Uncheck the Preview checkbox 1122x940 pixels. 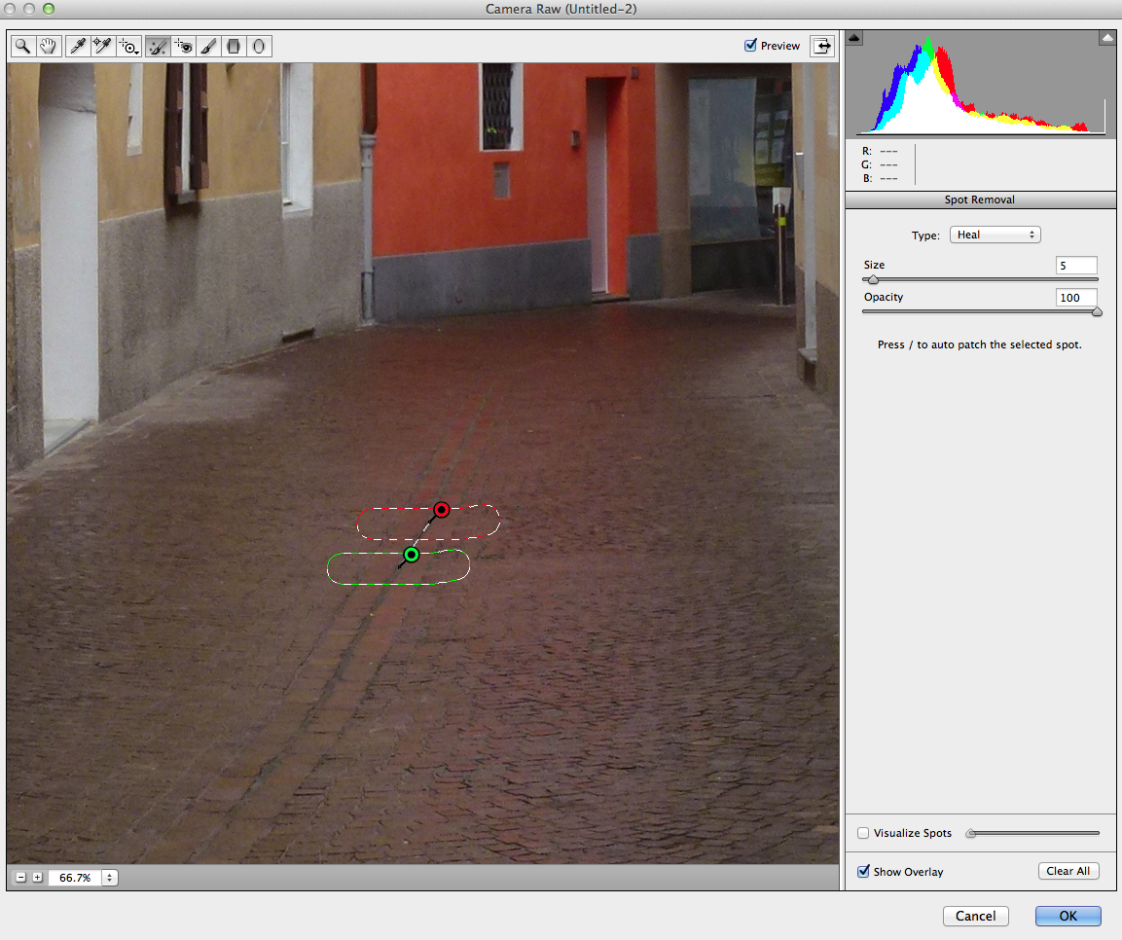click(x=750, y=45)
